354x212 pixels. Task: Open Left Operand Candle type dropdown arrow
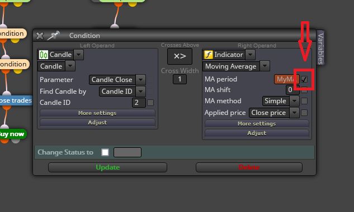[x=78, y=55]
